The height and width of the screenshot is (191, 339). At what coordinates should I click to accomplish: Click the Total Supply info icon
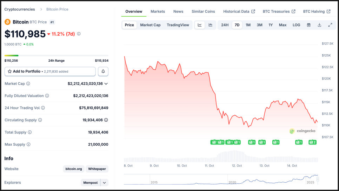coord(30,132)
